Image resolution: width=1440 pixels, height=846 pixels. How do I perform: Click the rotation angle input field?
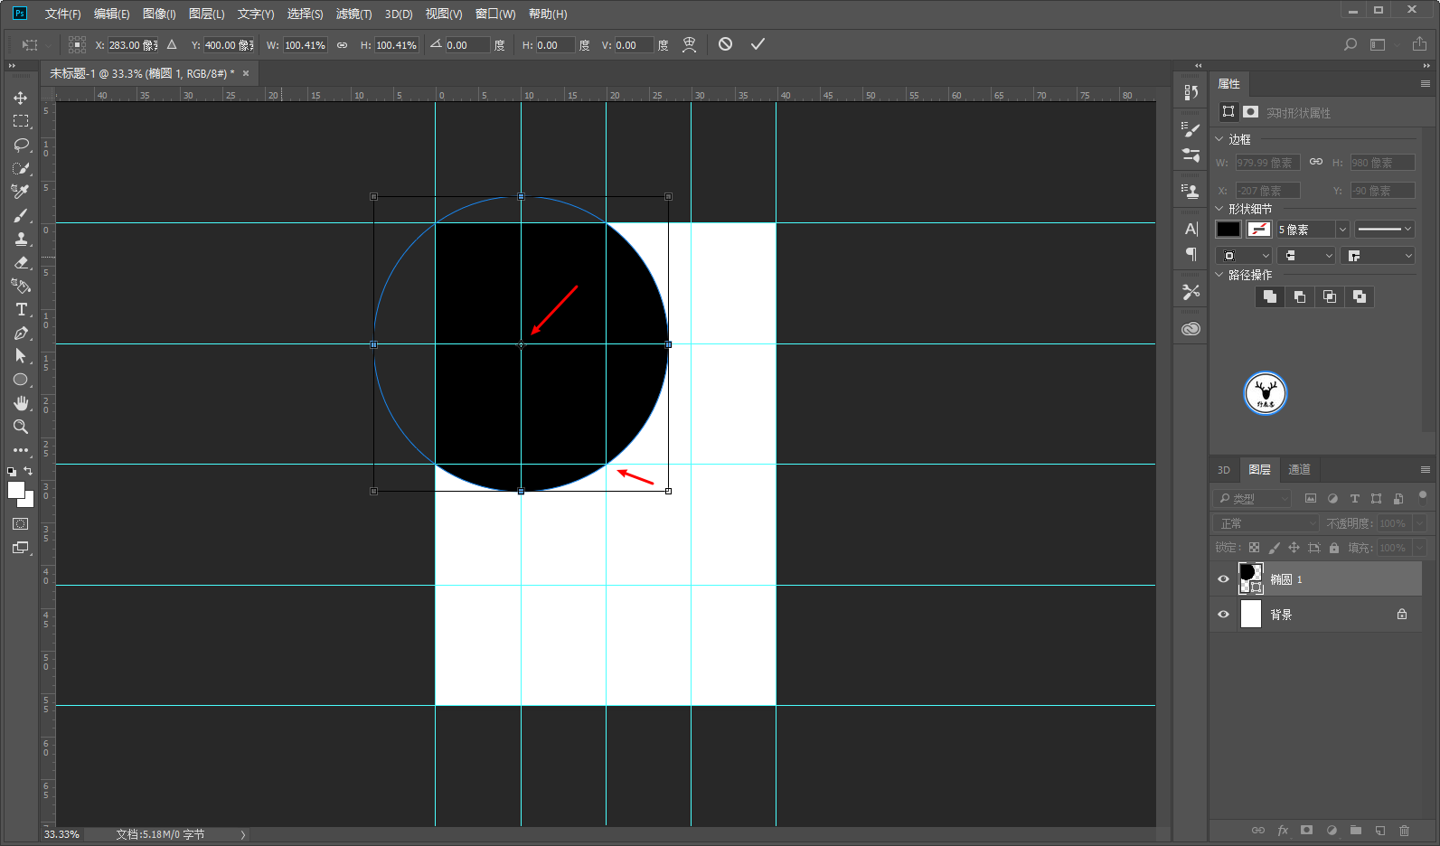click(x=466, y=45)
